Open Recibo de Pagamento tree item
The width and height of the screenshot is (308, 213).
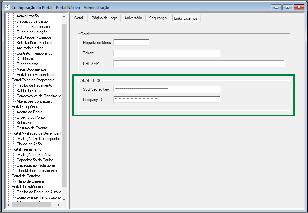click(x=34, y=85)
